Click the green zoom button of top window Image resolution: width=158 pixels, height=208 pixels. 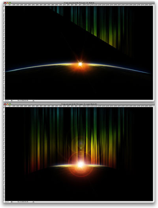[10, 3]
